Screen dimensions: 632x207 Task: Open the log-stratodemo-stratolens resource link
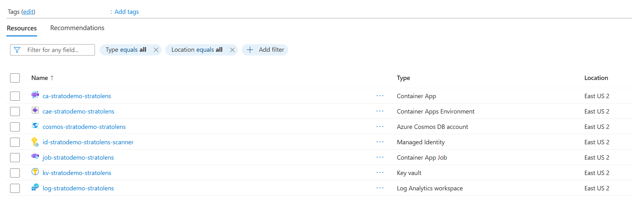coord(78,188)
